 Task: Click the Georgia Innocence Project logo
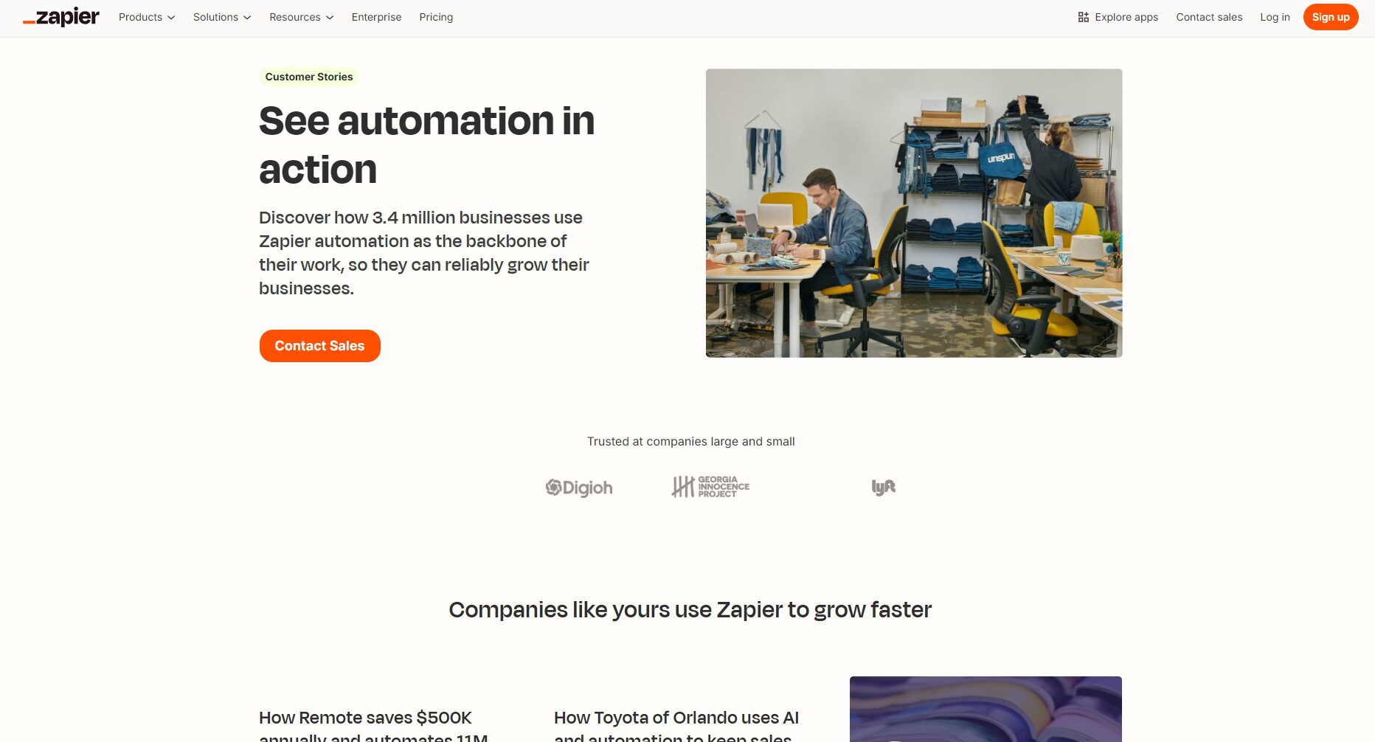pyautogui.click(x=710, y=487)
